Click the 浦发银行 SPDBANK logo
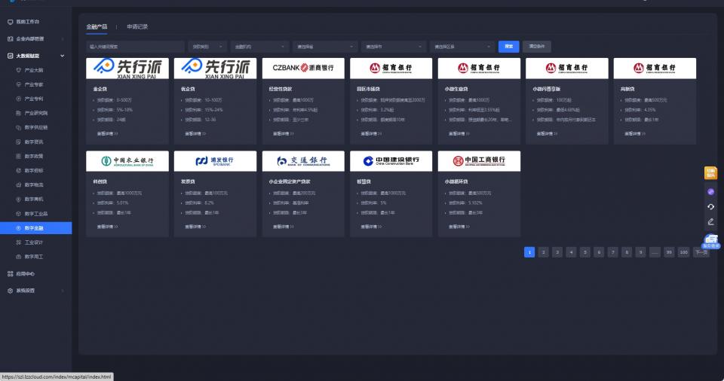Screen dimensions: 724x381 [x=215, y=161]
